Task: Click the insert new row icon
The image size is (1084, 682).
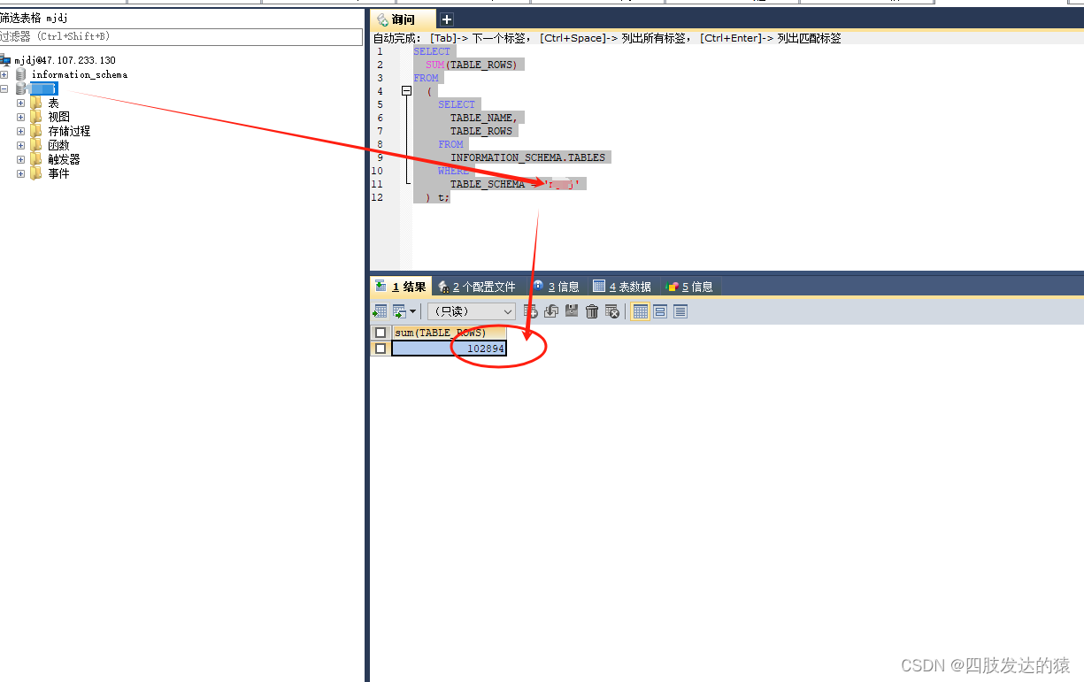Action: point(531,311)
